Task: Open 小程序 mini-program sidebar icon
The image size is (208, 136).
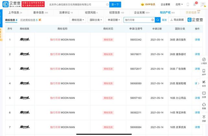Action: (x=204, y=61)
